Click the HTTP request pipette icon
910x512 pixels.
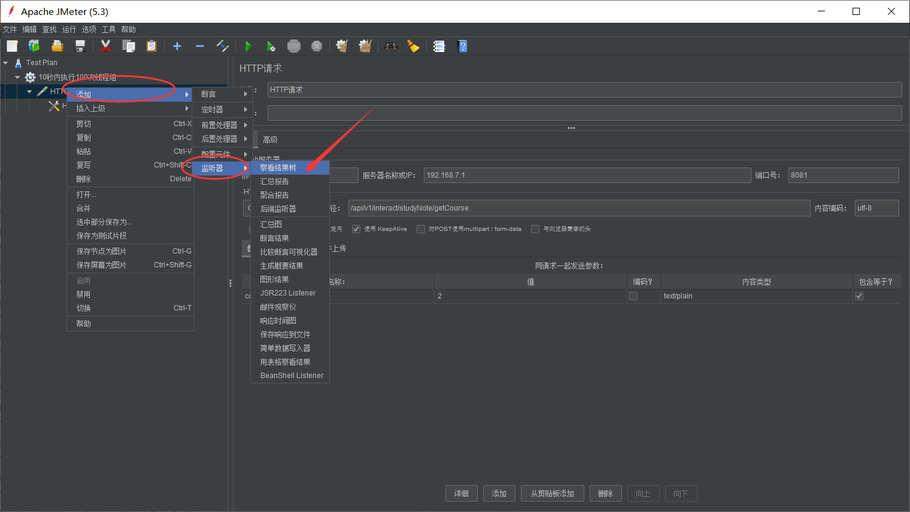click(42, 91)
